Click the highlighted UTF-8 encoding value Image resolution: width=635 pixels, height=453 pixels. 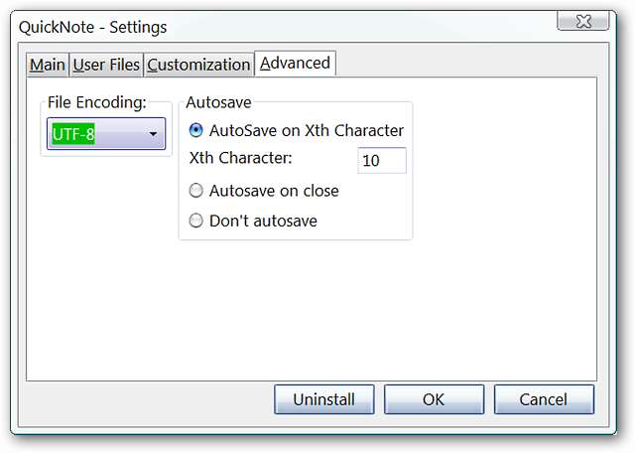pos(73,134)
